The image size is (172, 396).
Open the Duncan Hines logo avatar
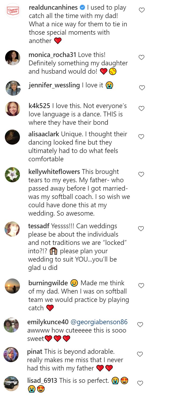(x=13, y=10)
